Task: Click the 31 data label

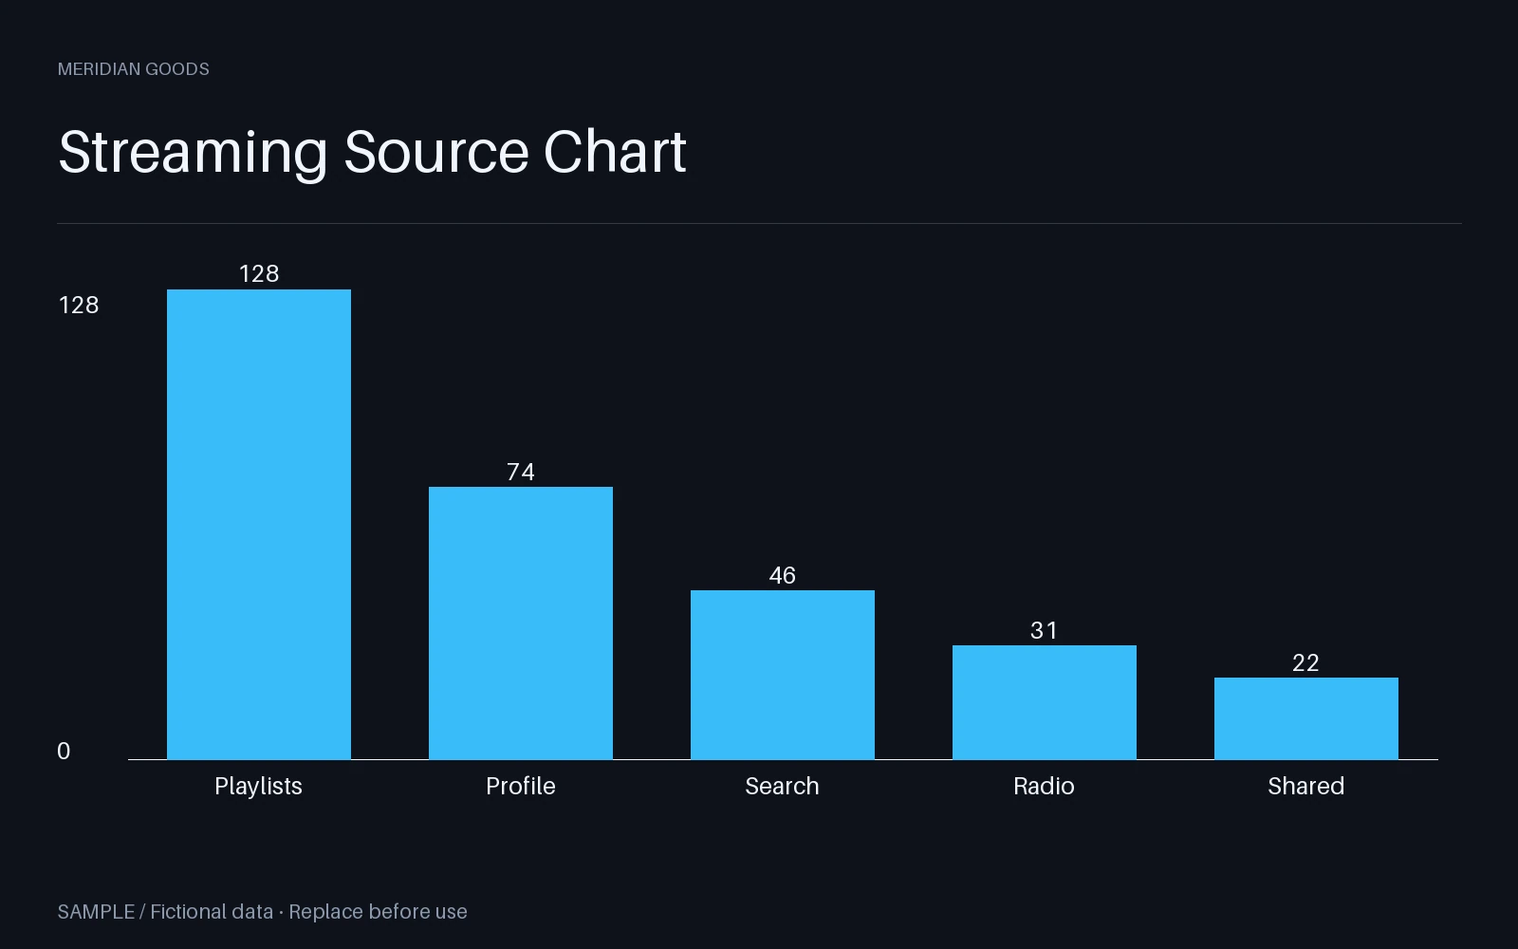Action: coord(1045,630)
